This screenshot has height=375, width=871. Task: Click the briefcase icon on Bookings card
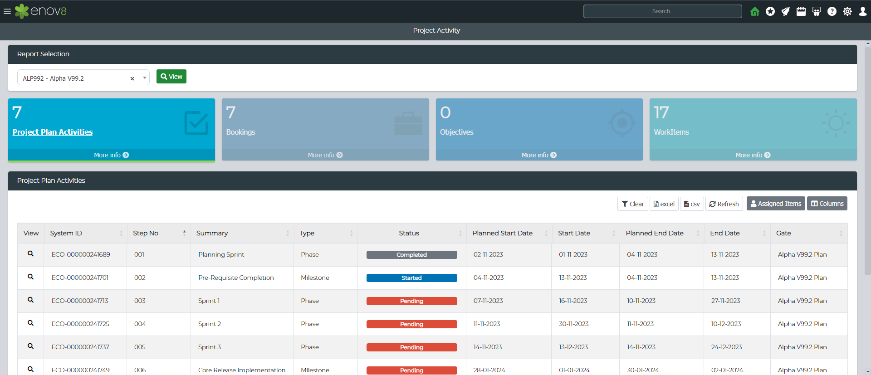pos(408,123)
